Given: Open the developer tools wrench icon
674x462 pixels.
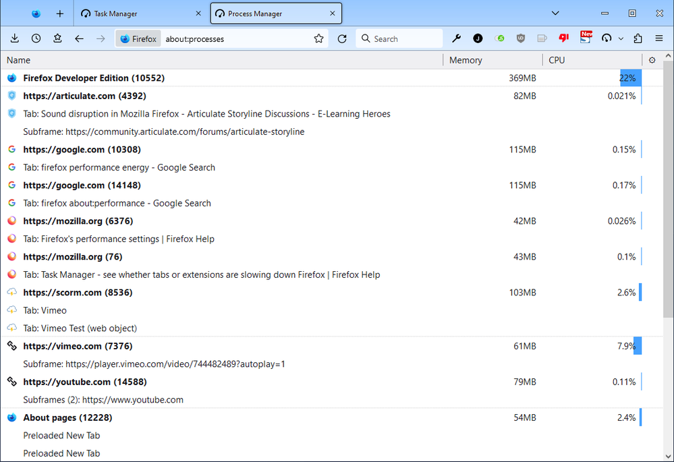Looking at the screenshot, I should click(456, 39).
